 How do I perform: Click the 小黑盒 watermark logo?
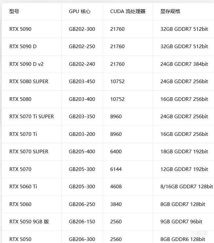195,233
